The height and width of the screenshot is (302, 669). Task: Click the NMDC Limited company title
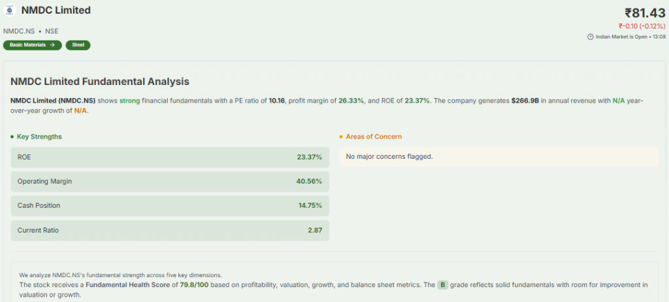pyautogui.click(x=56, y=10)
